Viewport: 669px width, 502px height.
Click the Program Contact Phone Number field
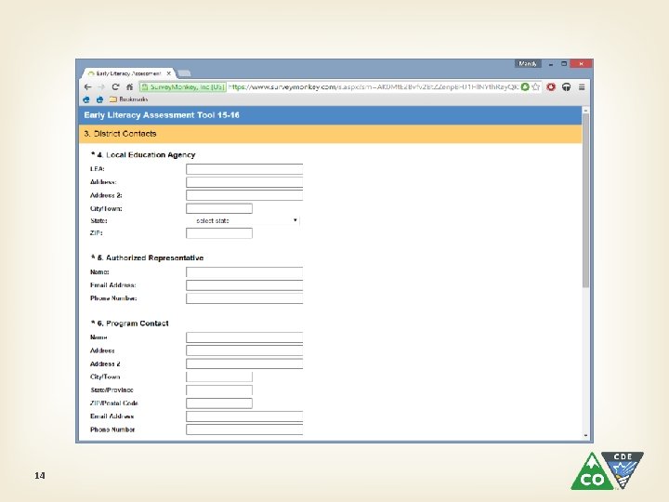tap(244, 429)
